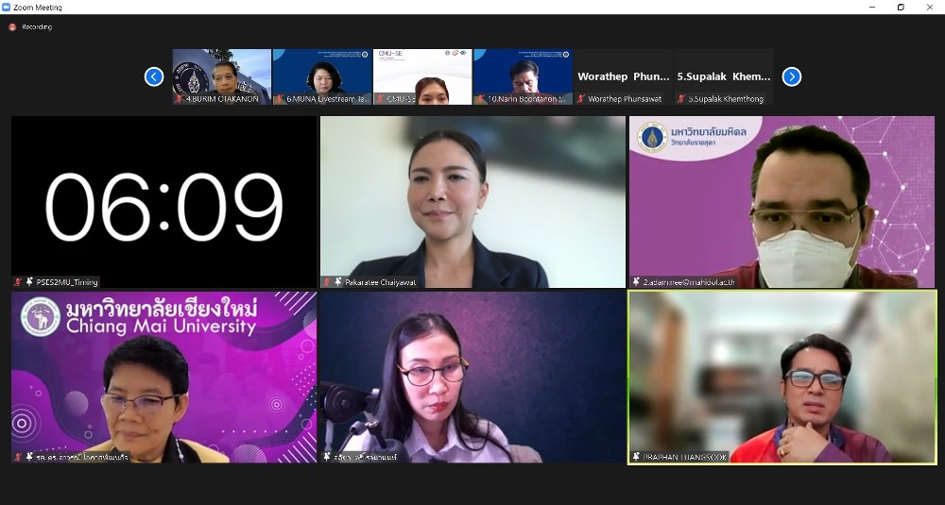Select the CMU-SE participant thumbnail
Image resolution: width=945 pixels, height=505 pixels.
422,74
